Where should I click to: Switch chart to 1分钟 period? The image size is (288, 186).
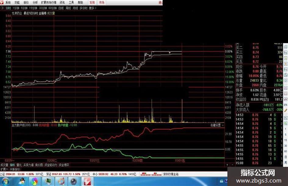tap(16, 8)
